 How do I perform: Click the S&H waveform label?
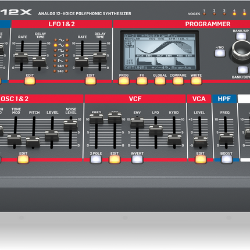60,66
